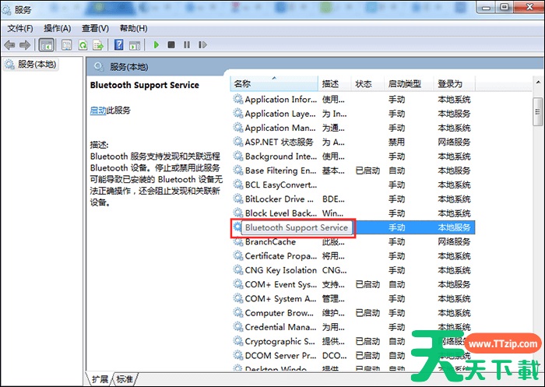Screen dimensions: 545x387
Task: Toggle the show/hide console tree button
Action: (47, 45)
